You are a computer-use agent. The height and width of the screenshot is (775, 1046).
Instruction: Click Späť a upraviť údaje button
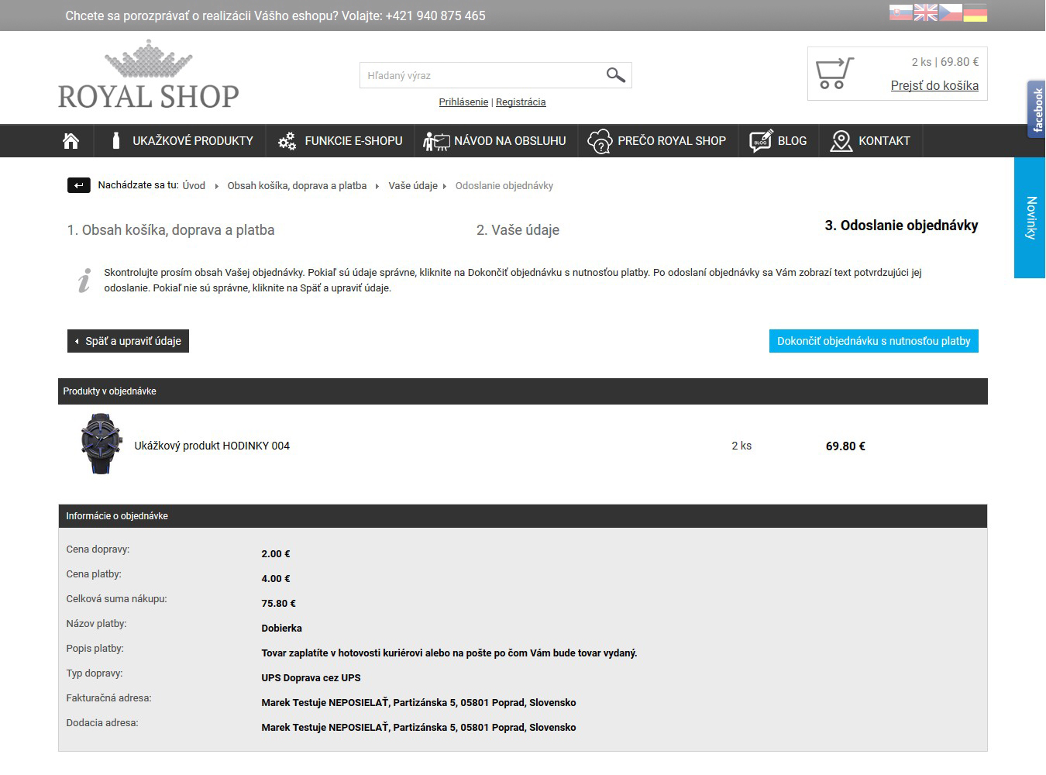[x=128, y=341]
